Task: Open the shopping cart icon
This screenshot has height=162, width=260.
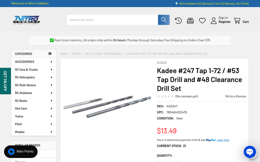Action: click(237, 21)
